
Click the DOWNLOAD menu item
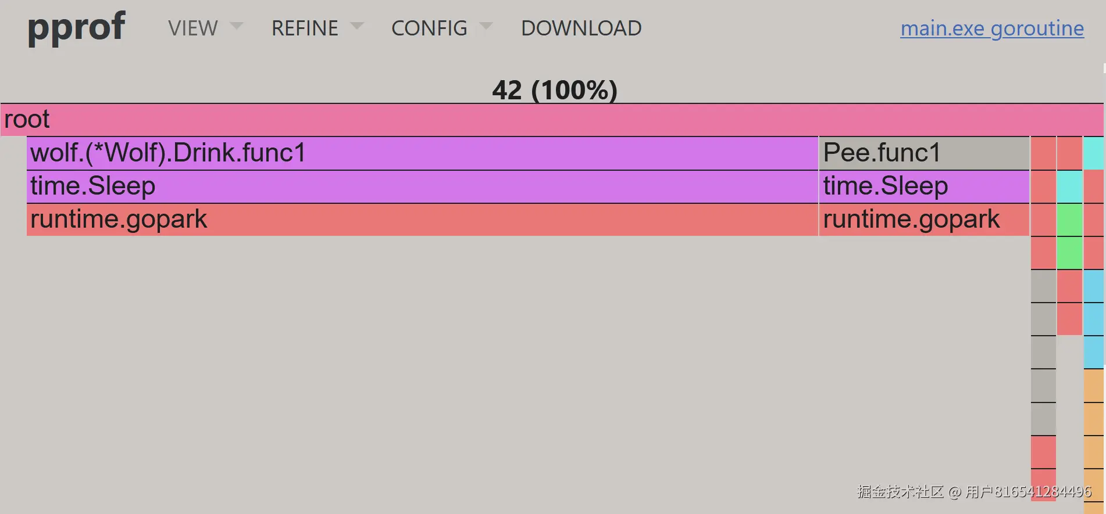581,28
